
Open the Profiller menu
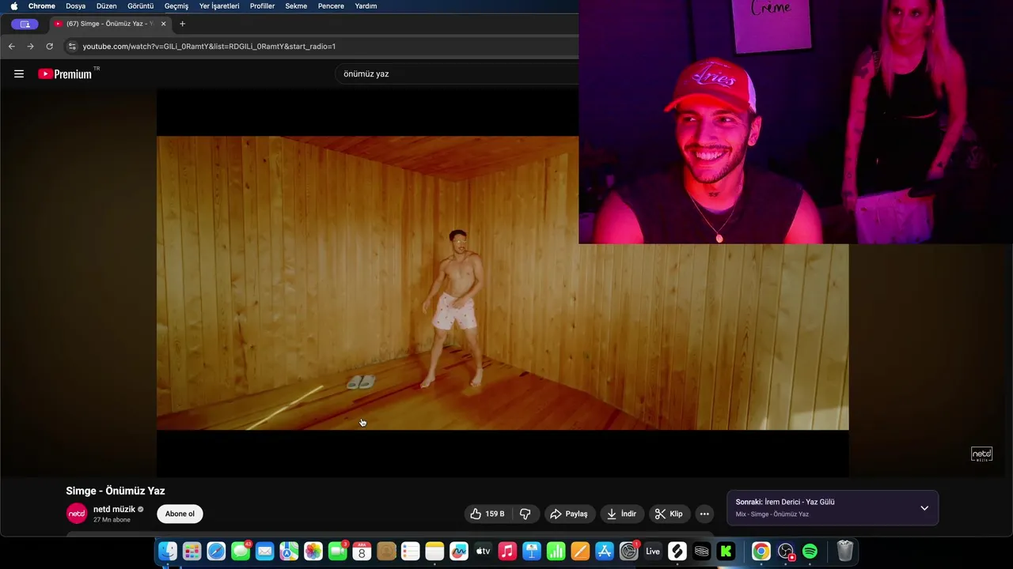(262, 6)
